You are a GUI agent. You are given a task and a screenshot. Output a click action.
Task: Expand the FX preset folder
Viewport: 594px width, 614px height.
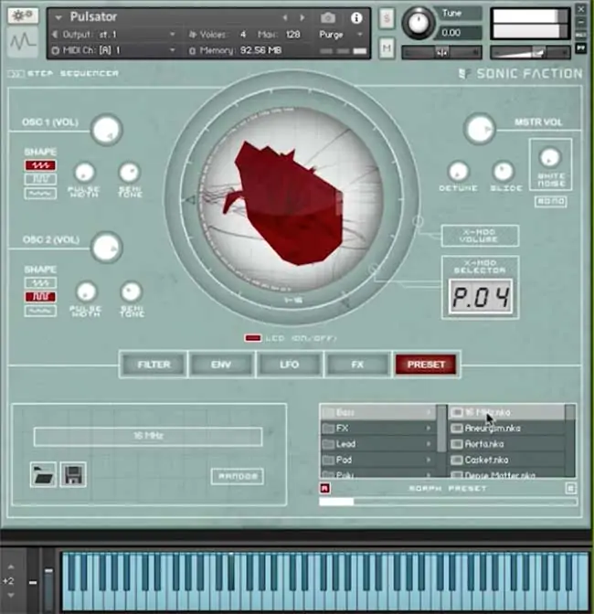(x=378, y=428)
